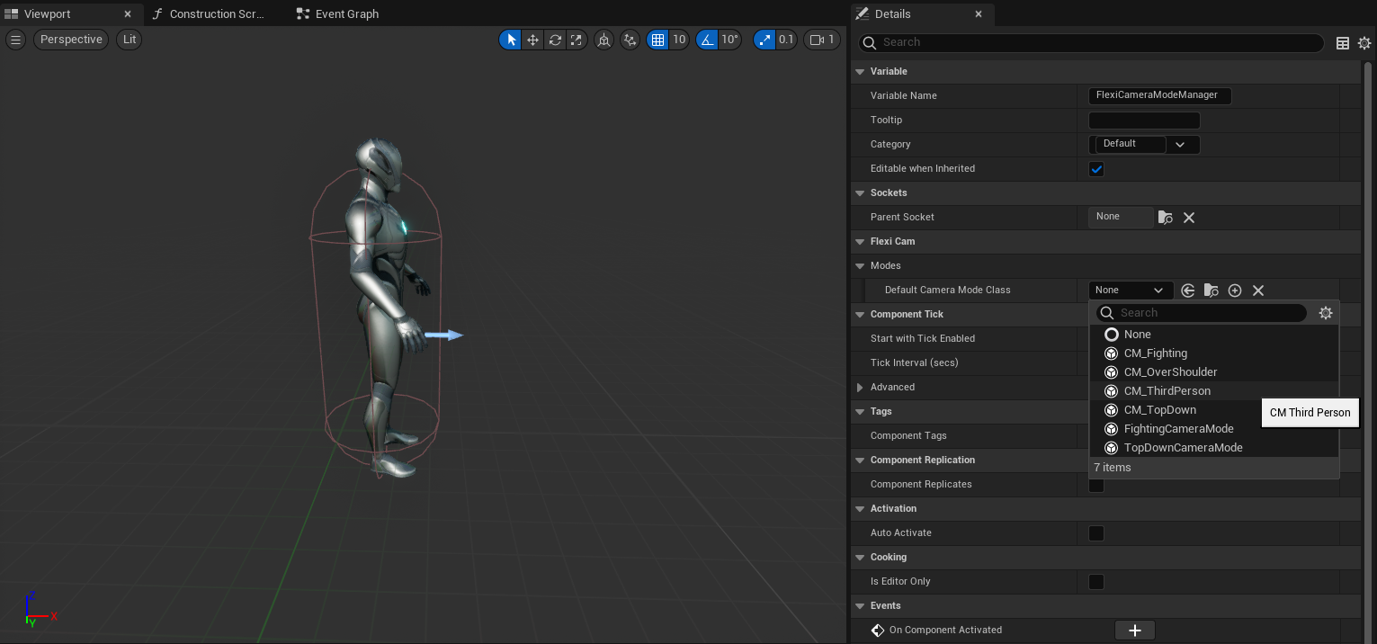Add On Component Activated event
This screenshot has height=644, width=1377.
[1134, 631]
